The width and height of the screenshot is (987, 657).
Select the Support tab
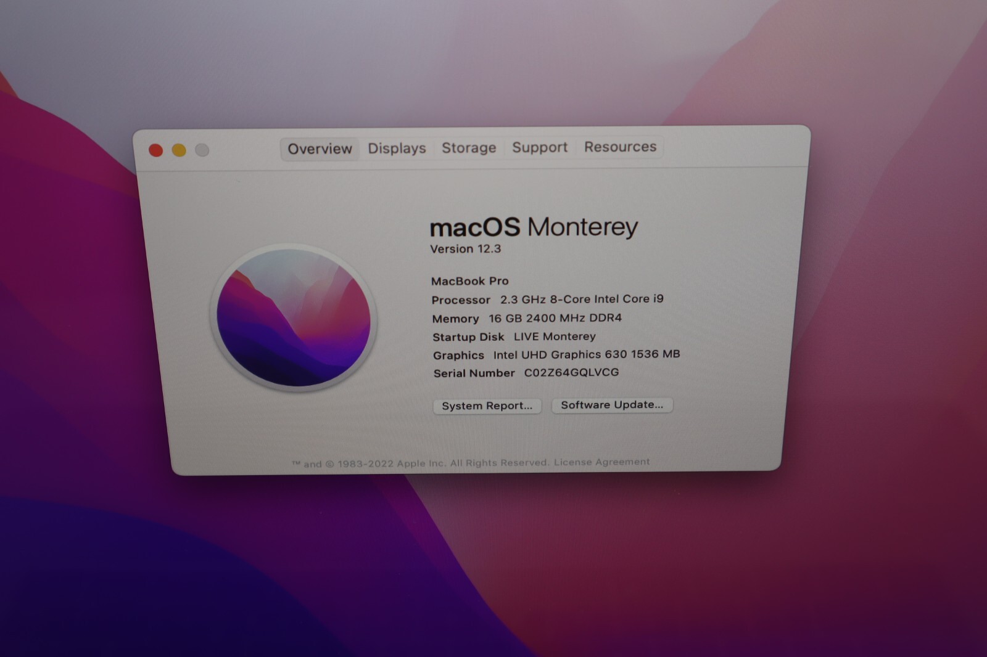click(540, 147)
